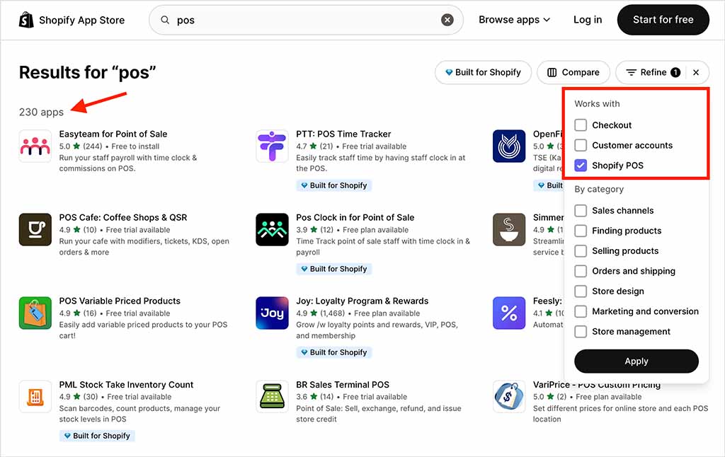725x457 pixels.
Task: Click the Shopify bag logo icon
Action: click(x=26, y=20)
